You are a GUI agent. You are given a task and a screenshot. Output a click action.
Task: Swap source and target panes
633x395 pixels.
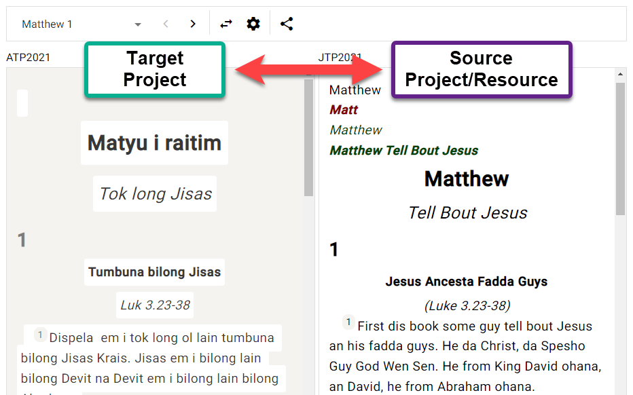point(226,24)
